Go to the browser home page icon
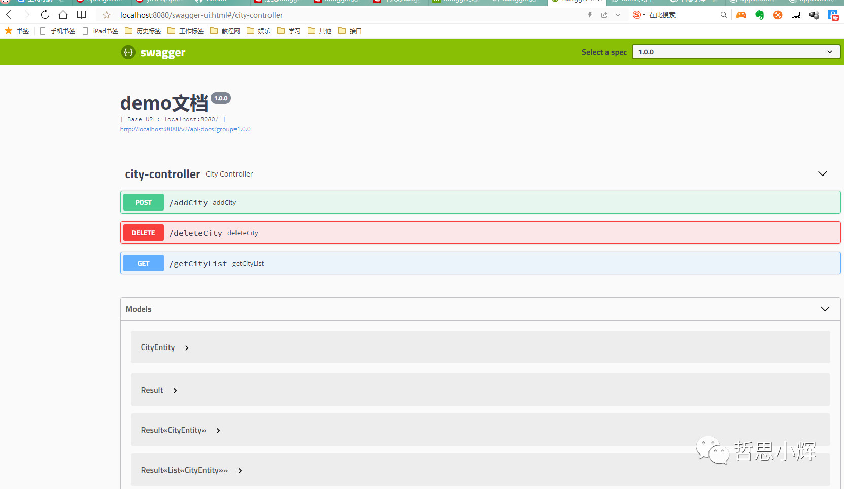The height and width of the screenshot is (489, 844). 63,15
